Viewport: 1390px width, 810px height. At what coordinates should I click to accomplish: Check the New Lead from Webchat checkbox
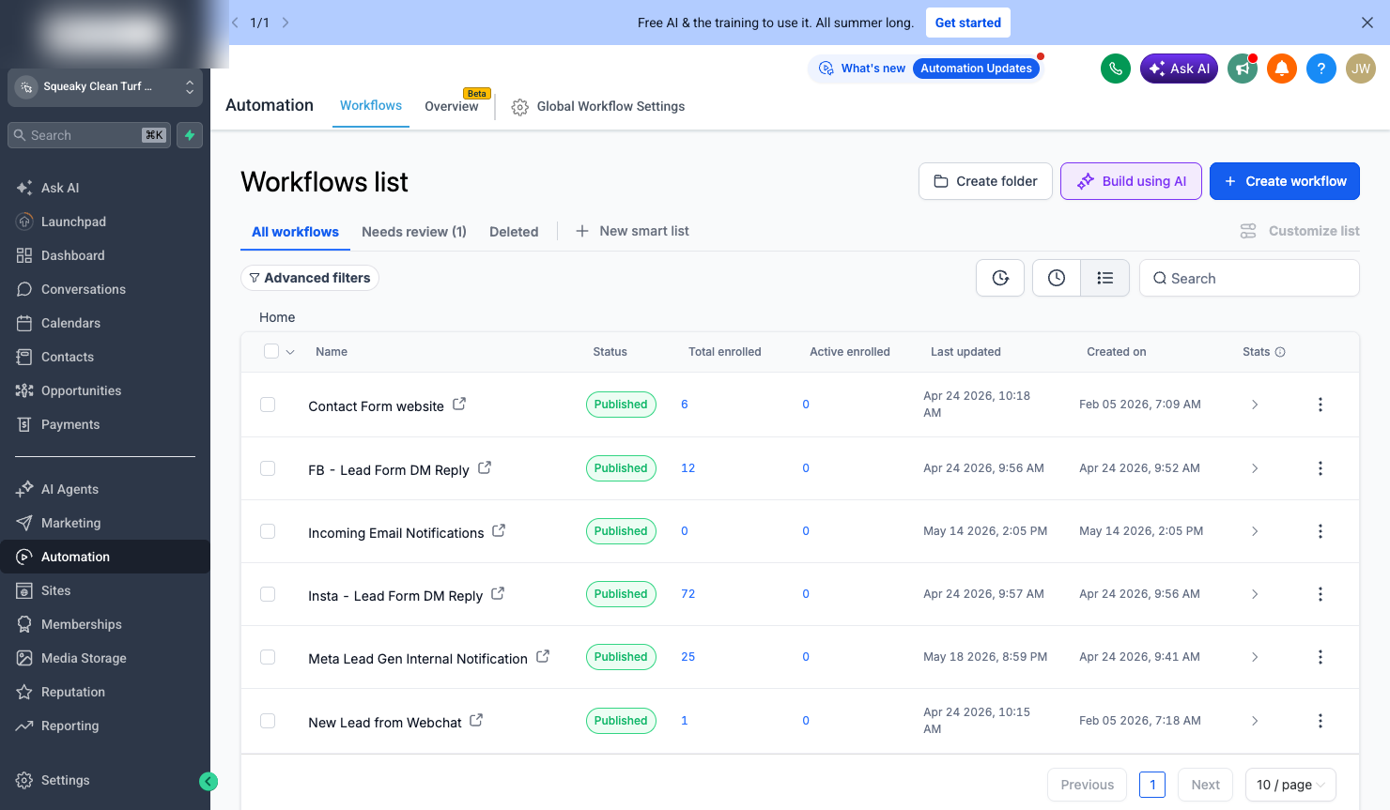(268, 721)
